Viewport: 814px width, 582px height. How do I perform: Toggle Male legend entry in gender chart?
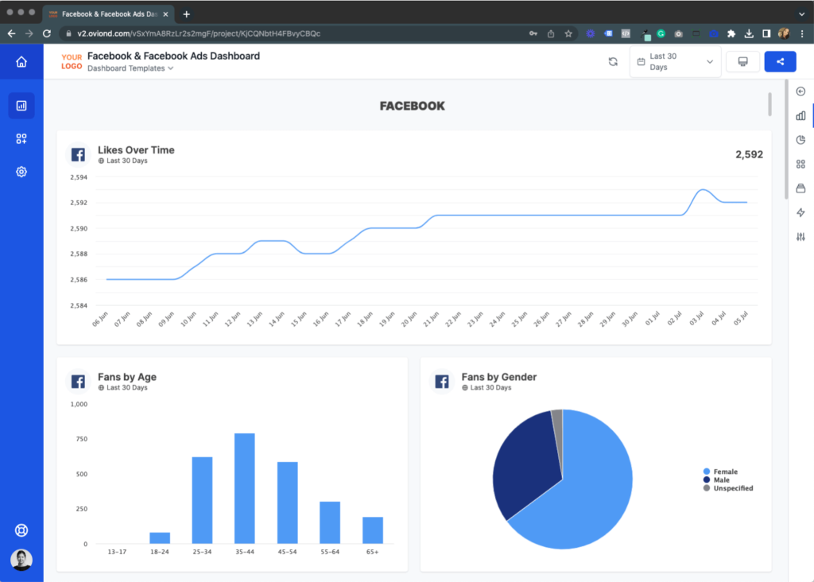coord(716,479)
